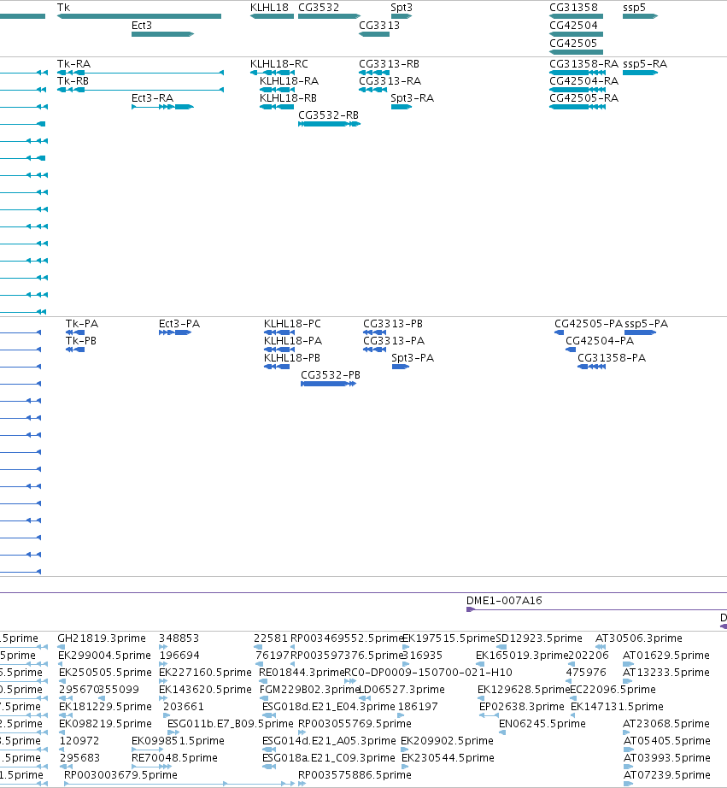Click the CG3532-PB protein feature

point(329,384)
